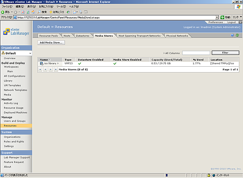The width and height of the screenshot is (243, 178).
Task: Go to first page of media stores
Action: coord(40,69)
